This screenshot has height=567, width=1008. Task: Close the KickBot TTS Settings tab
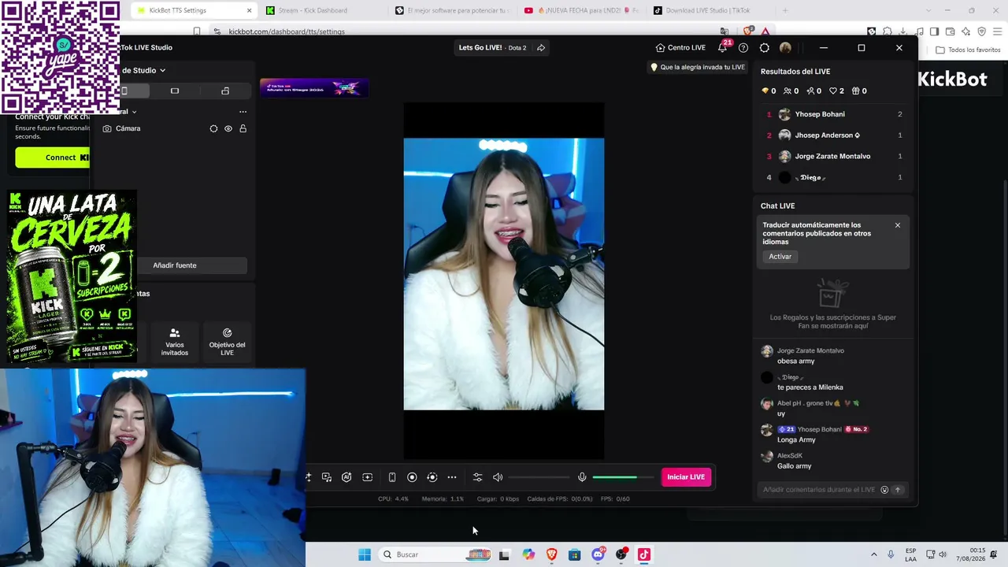249,10
